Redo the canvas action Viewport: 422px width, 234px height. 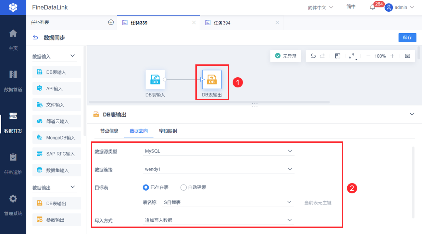pyautogui.click(x=322, y=56)
